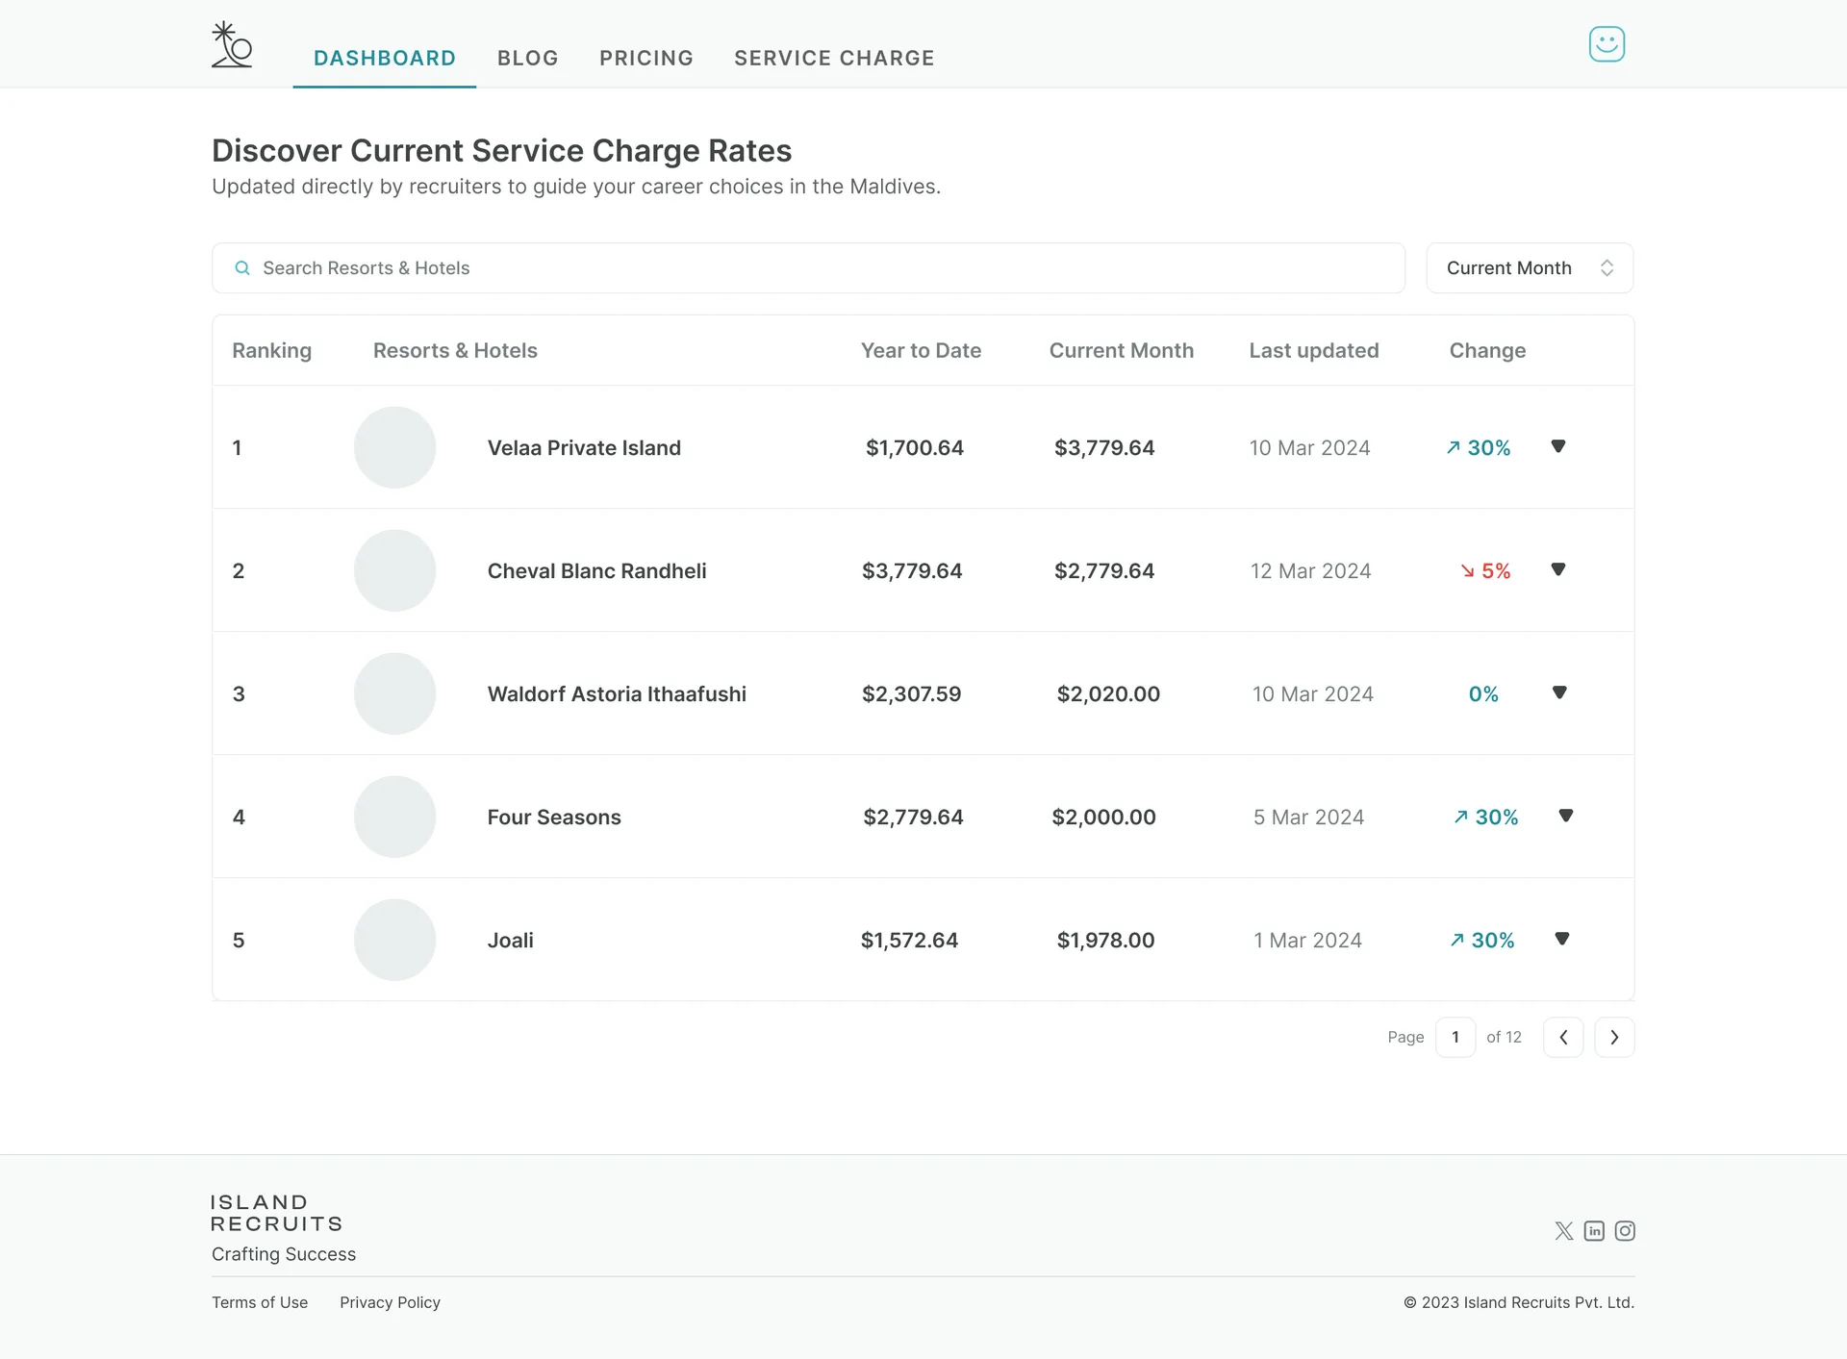Click the Current Month column header
1847x1359 pixels.
click(1122, 350)
